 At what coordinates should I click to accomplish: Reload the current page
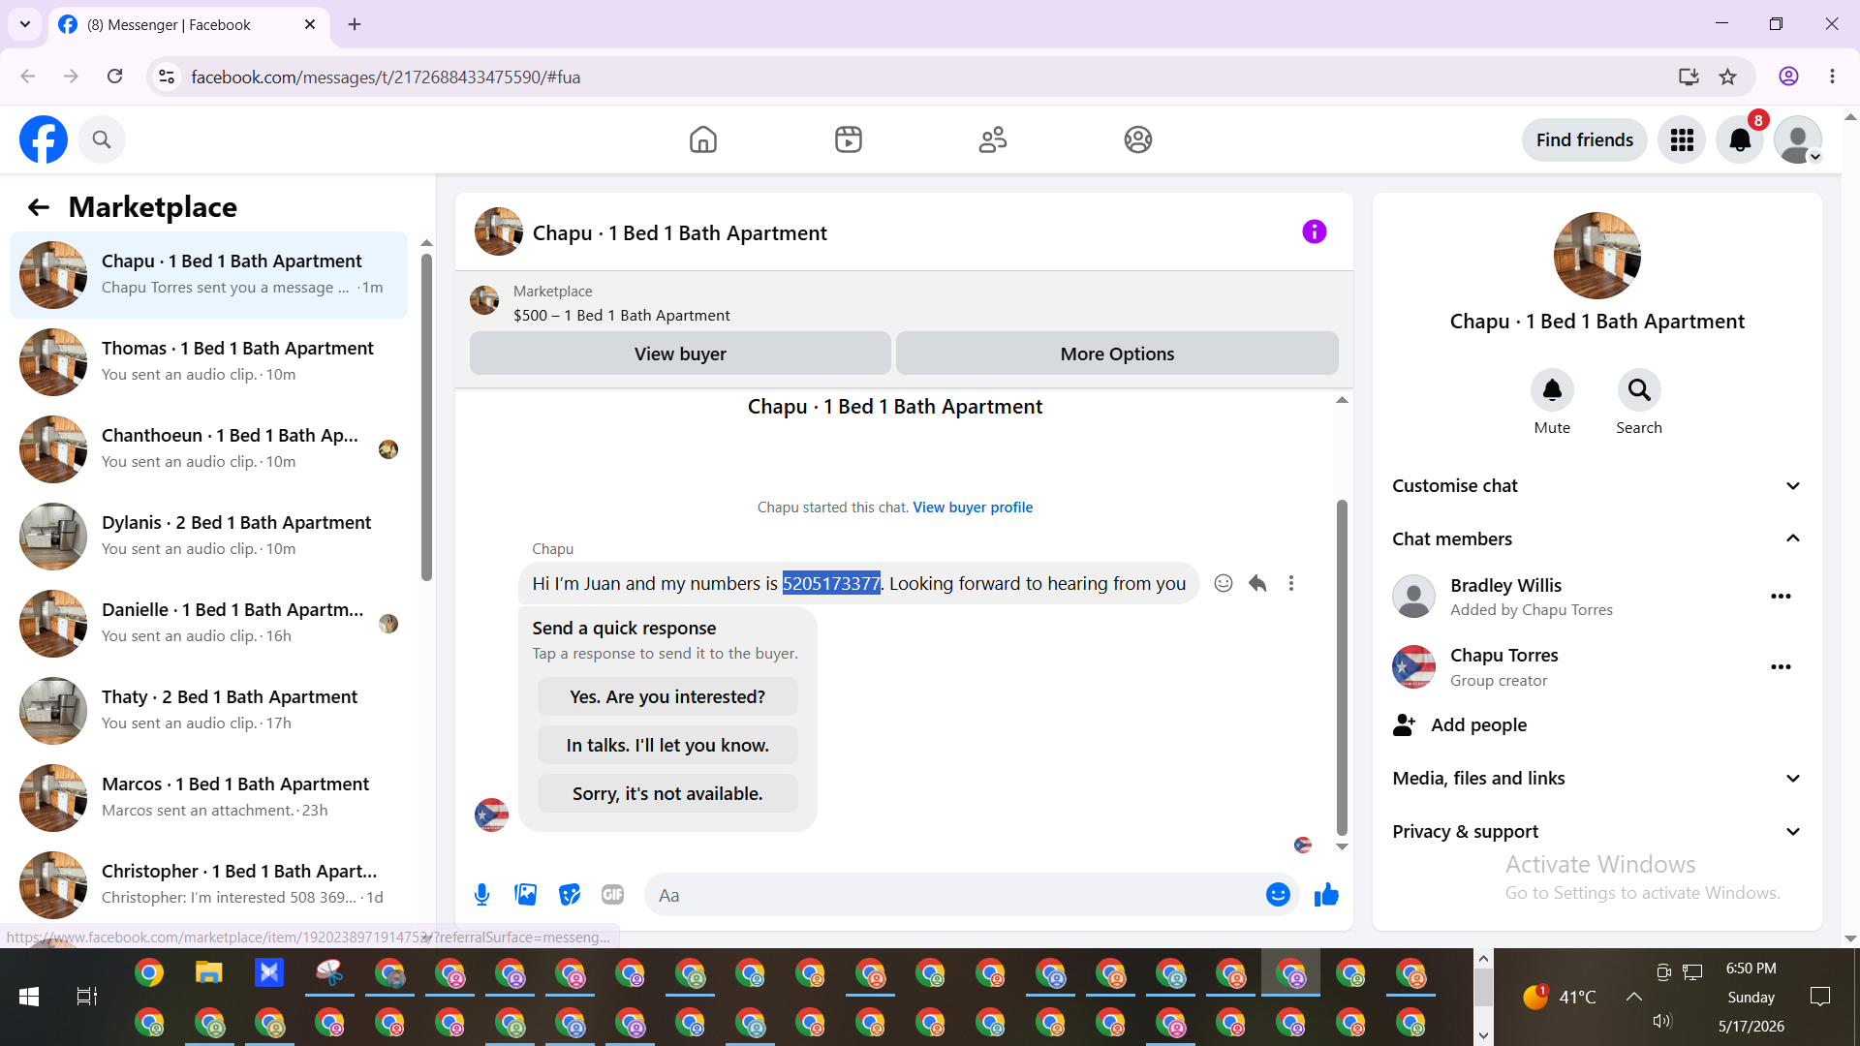tap(114, 77)
